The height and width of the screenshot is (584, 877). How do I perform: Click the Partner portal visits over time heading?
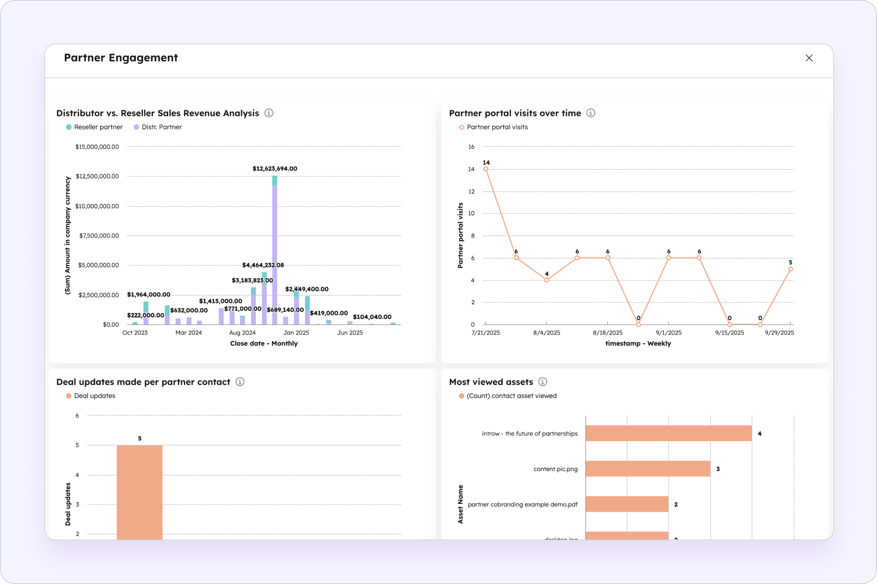tap(515, 113)
